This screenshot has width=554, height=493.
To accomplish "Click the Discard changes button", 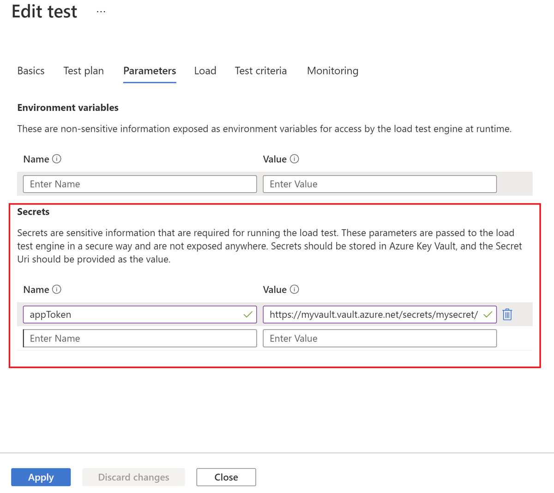I will click(x=133, y=477).
